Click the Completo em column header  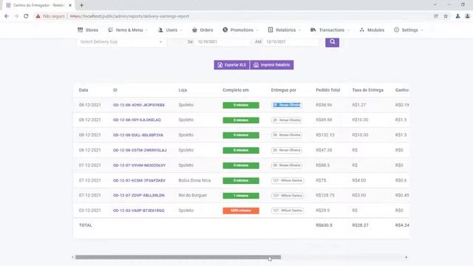[x=236, y=90]
